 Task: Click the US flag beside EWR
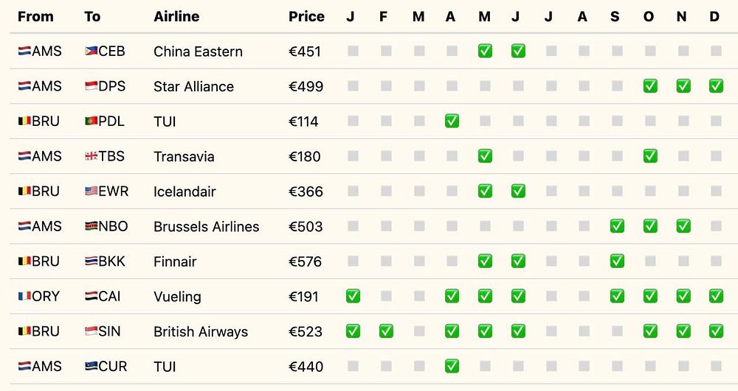click(91, 191)
